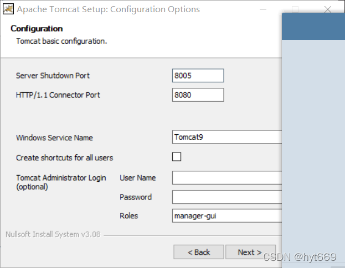The image size is (345, 268).
Task: Click the Password label
Action: coord(136,197)
